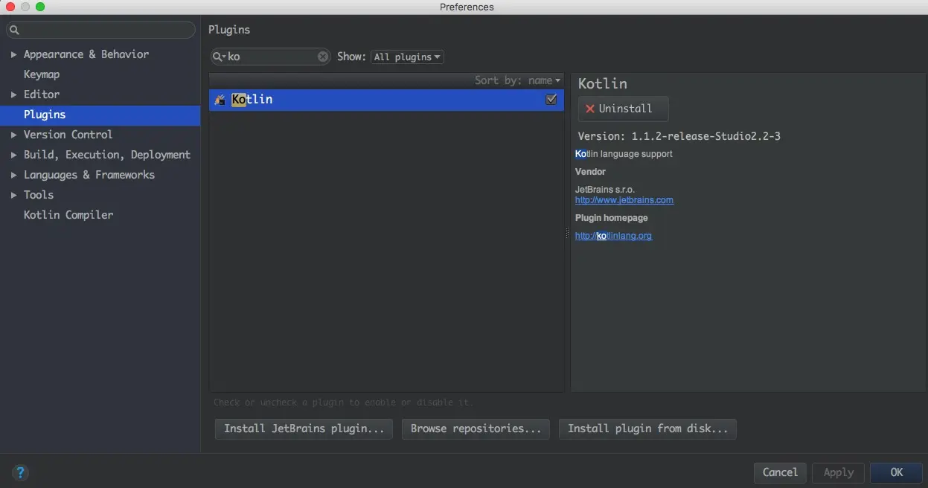
Task: Click the plugin search field containing ko
Action: (271, 57)
